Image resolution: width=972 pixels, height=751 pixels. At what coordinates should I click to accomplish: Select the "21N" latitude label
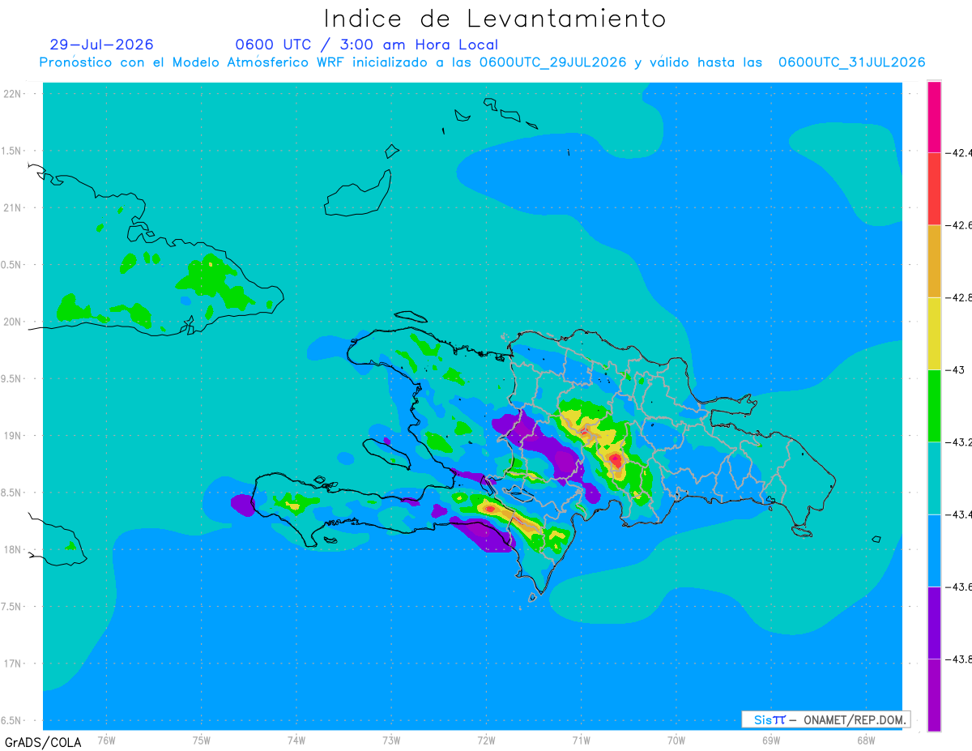[14, 207]
